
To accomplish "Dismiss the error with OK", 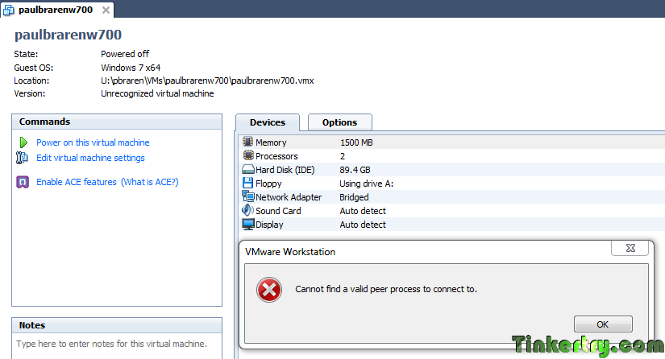I will [603, 324].
